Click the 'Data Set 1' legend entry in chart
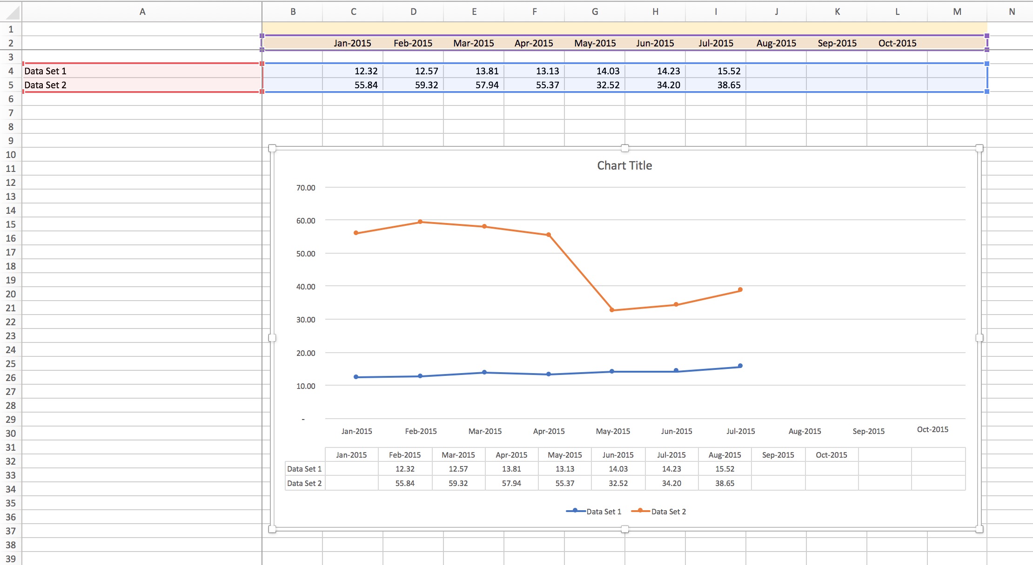Screen dimensions: 1033x565 (x=594, y=511)
